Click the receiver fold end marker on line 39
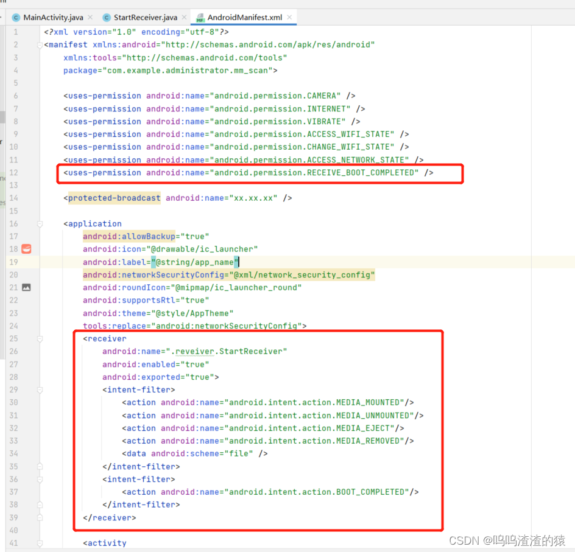 pyautogui.click(x=40, y=517)
